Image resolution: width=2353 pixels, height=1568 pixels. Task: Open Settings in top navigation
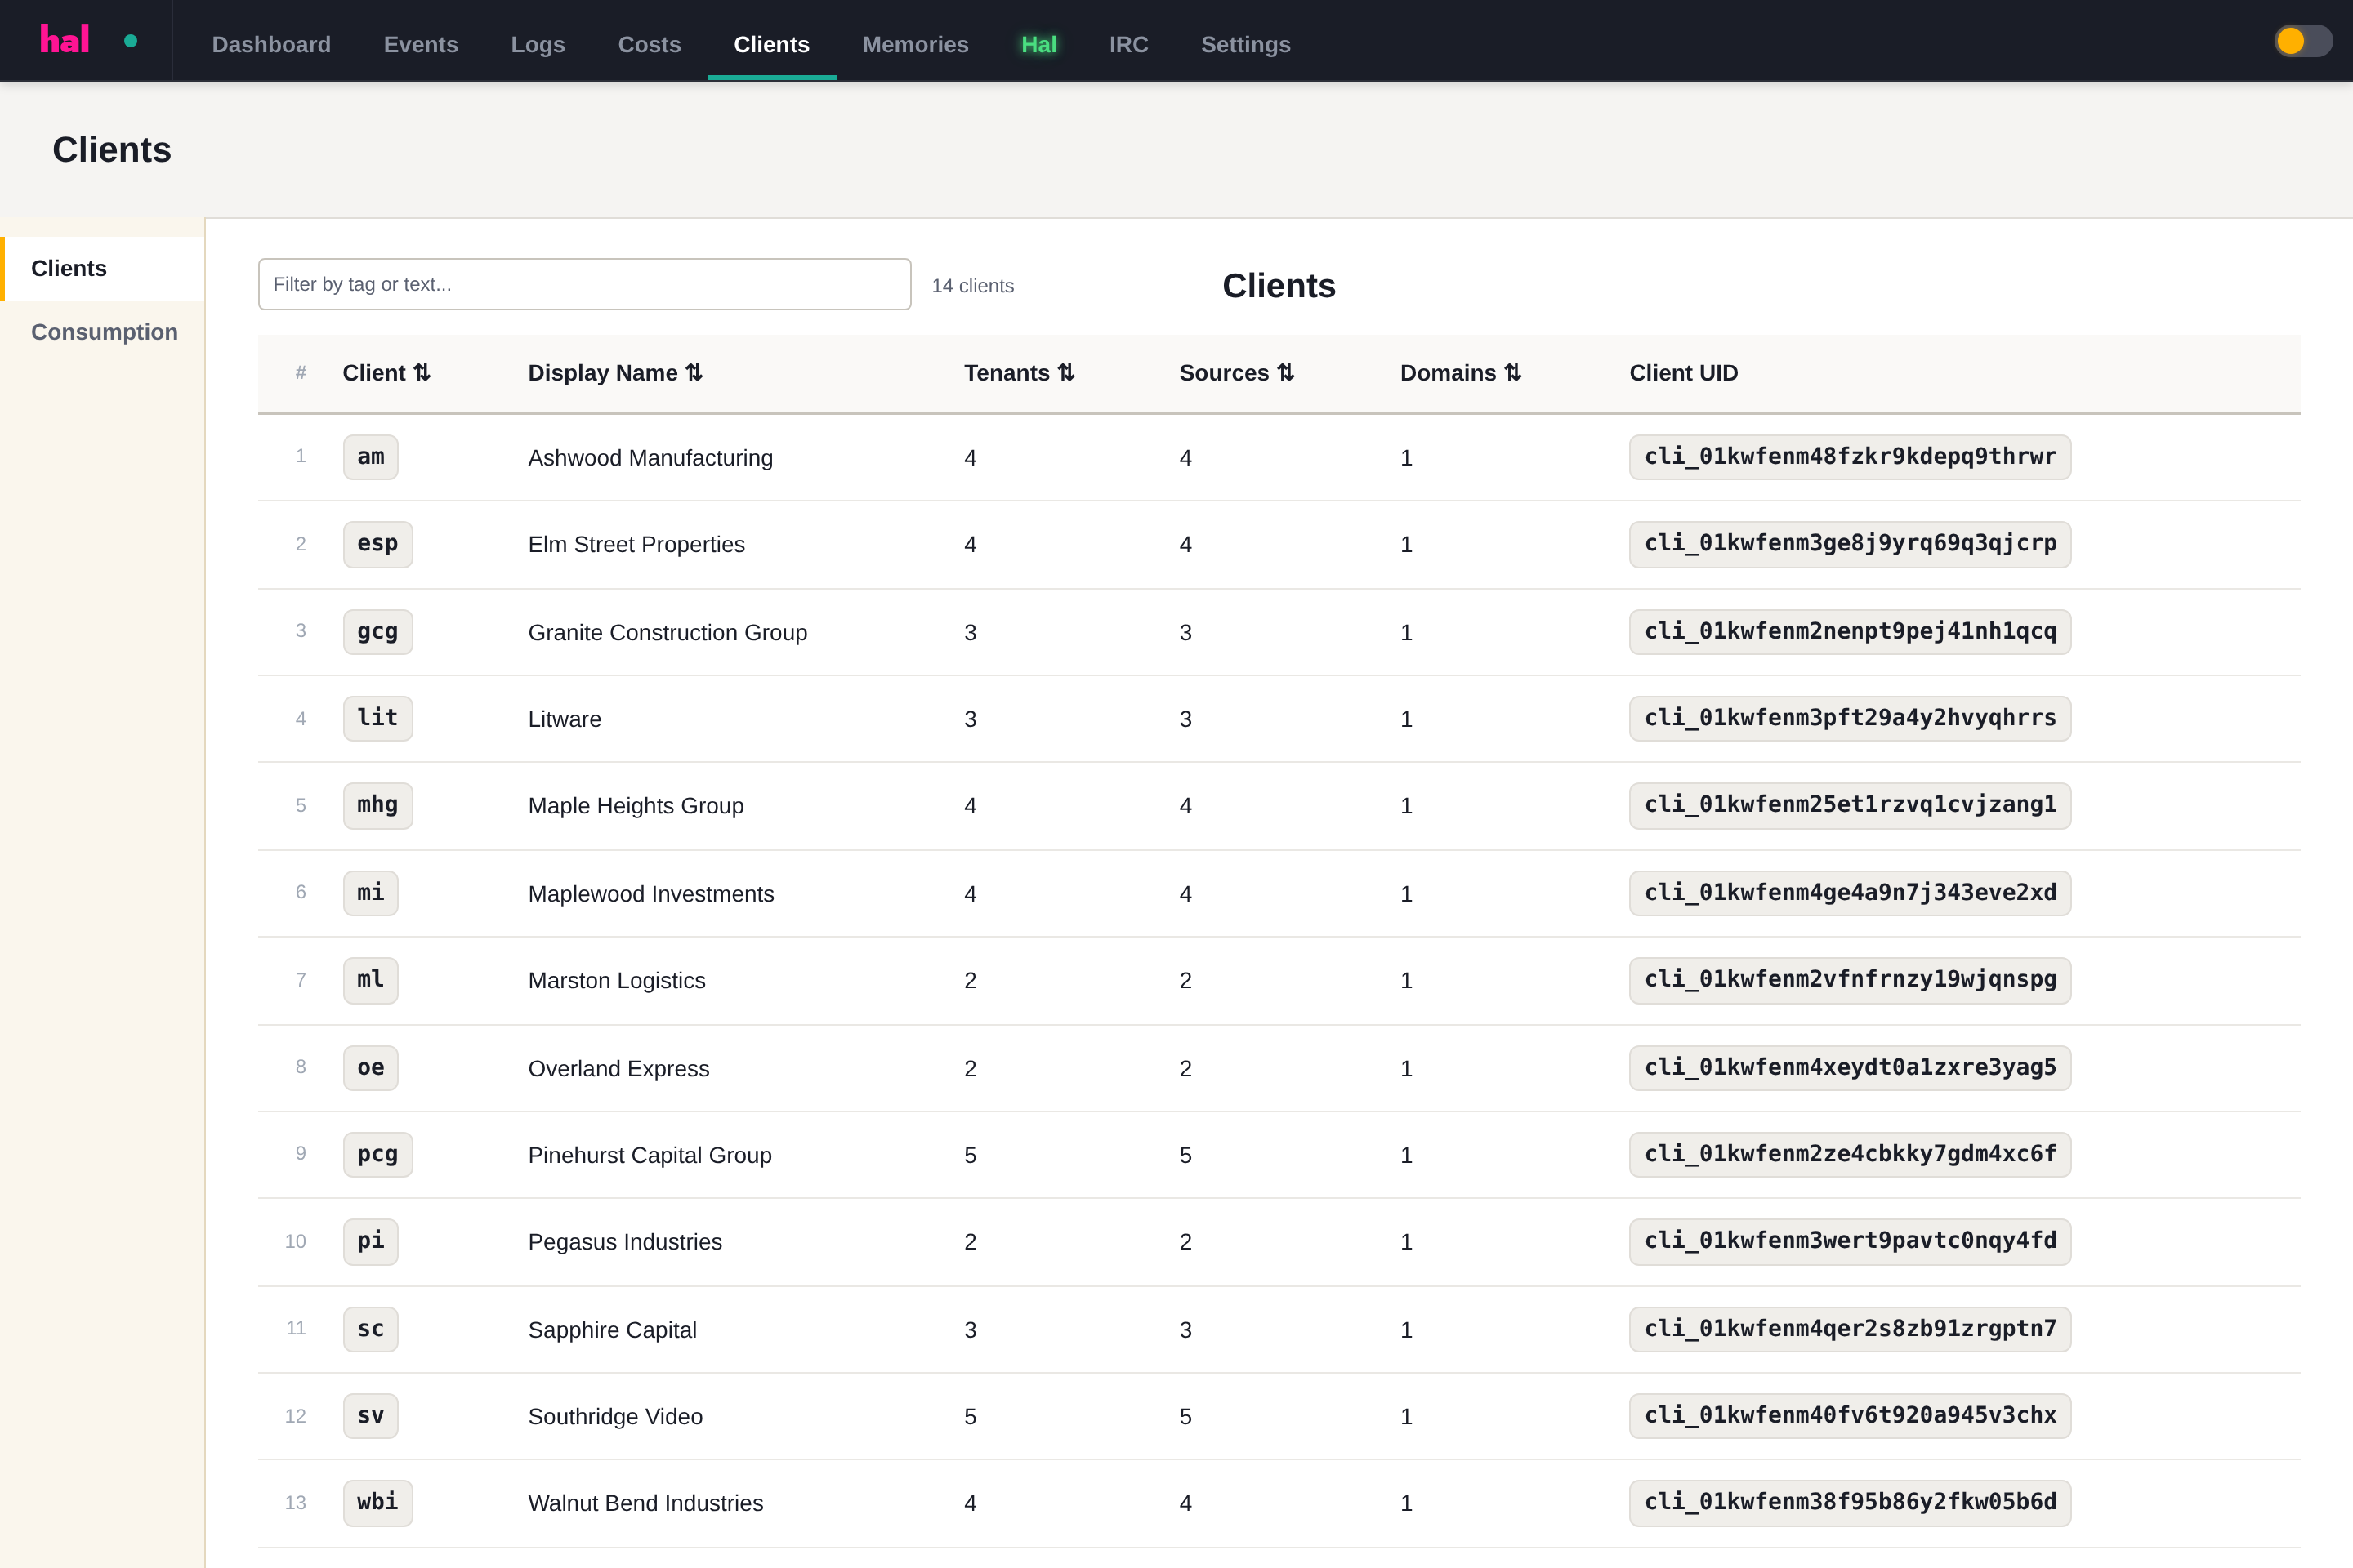pyautogui.click(x=1245, y=44)
